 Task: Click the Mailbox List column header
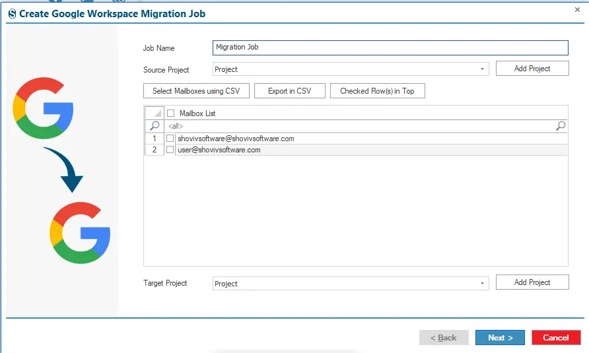(x=197, y=113)
